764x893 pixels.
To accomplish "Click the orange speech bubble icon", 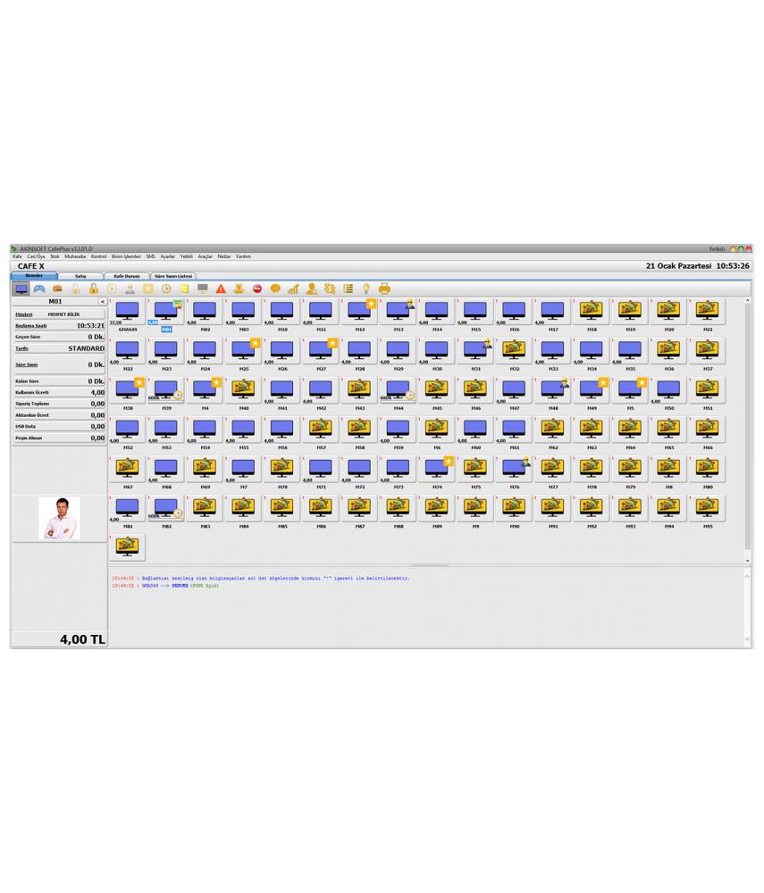I will [x=275, y=289].
